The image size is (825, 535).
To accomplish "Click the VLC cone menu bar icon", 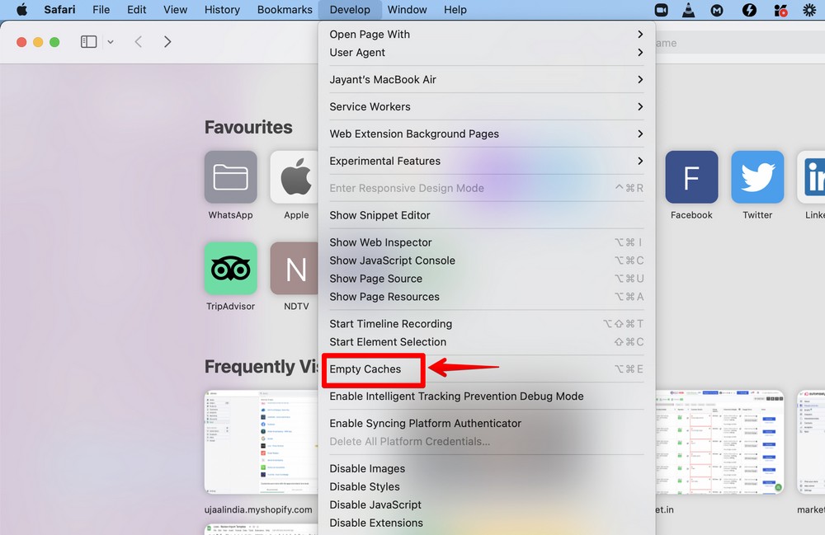I will pos(688,10).
